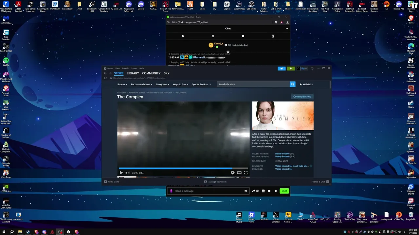
Task: Open the Games menu in Steam
Action: tap(134, 69)
